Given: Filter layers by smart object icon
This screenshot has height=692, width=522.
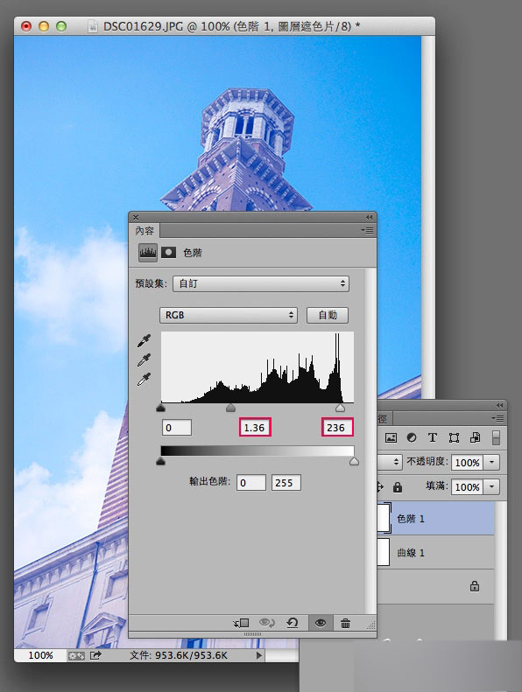Looking at the screenshot, I should tap(476, 437).
